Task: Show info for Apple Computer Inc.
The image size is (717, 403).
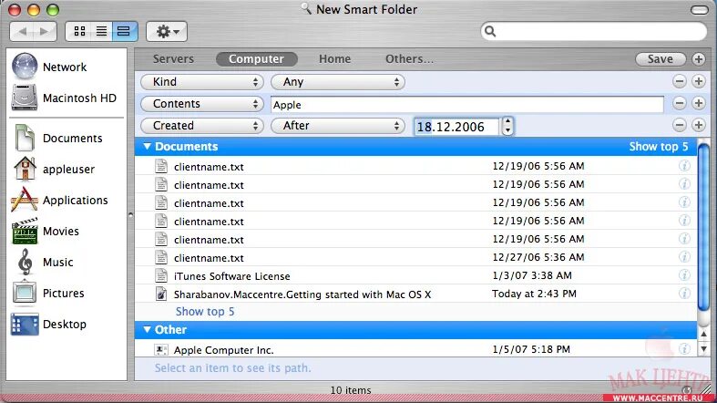Action: [x=684, y=349]
